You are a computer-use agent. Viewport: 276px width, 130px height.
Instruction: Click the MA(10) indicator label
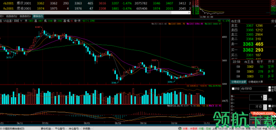tap(176, 23)
